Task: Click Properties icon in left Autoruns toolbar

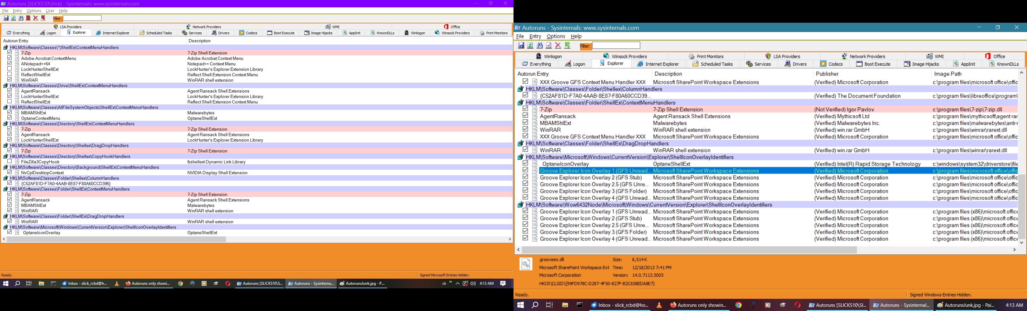Action: click(x=28, y=18)
